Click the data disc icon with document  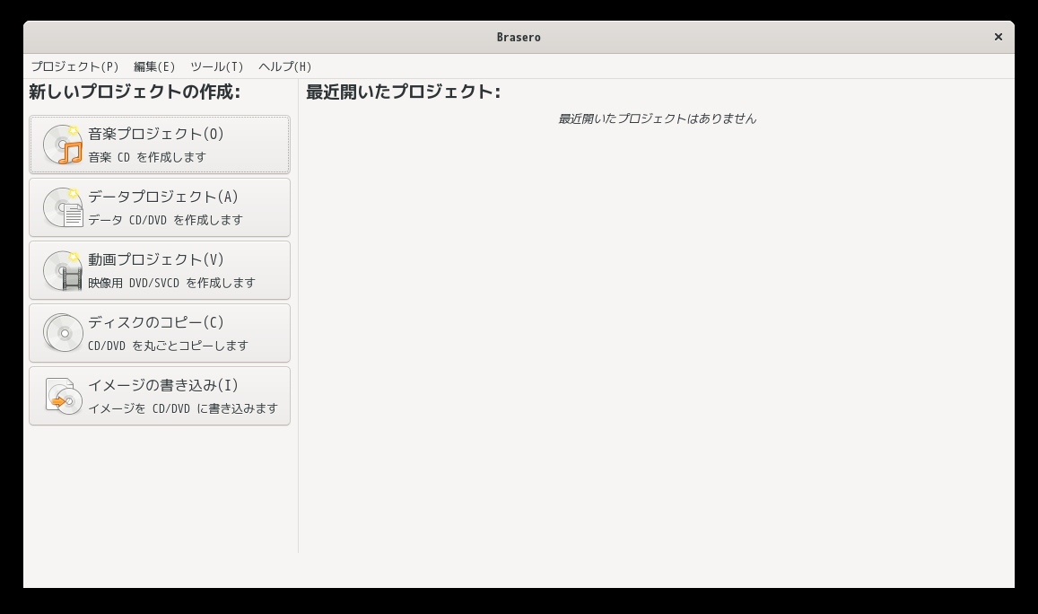[x=63, y=207]
